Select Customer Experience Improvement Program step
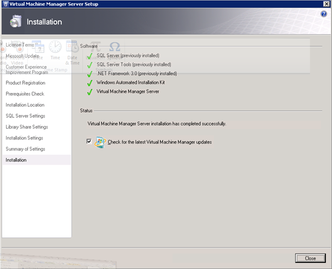 27,69
